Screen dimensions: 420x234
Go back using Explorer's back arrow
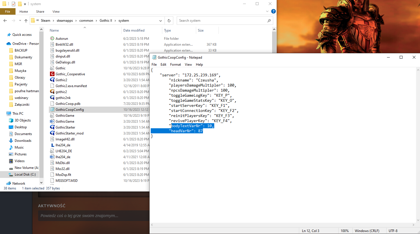tap(5, 21)
